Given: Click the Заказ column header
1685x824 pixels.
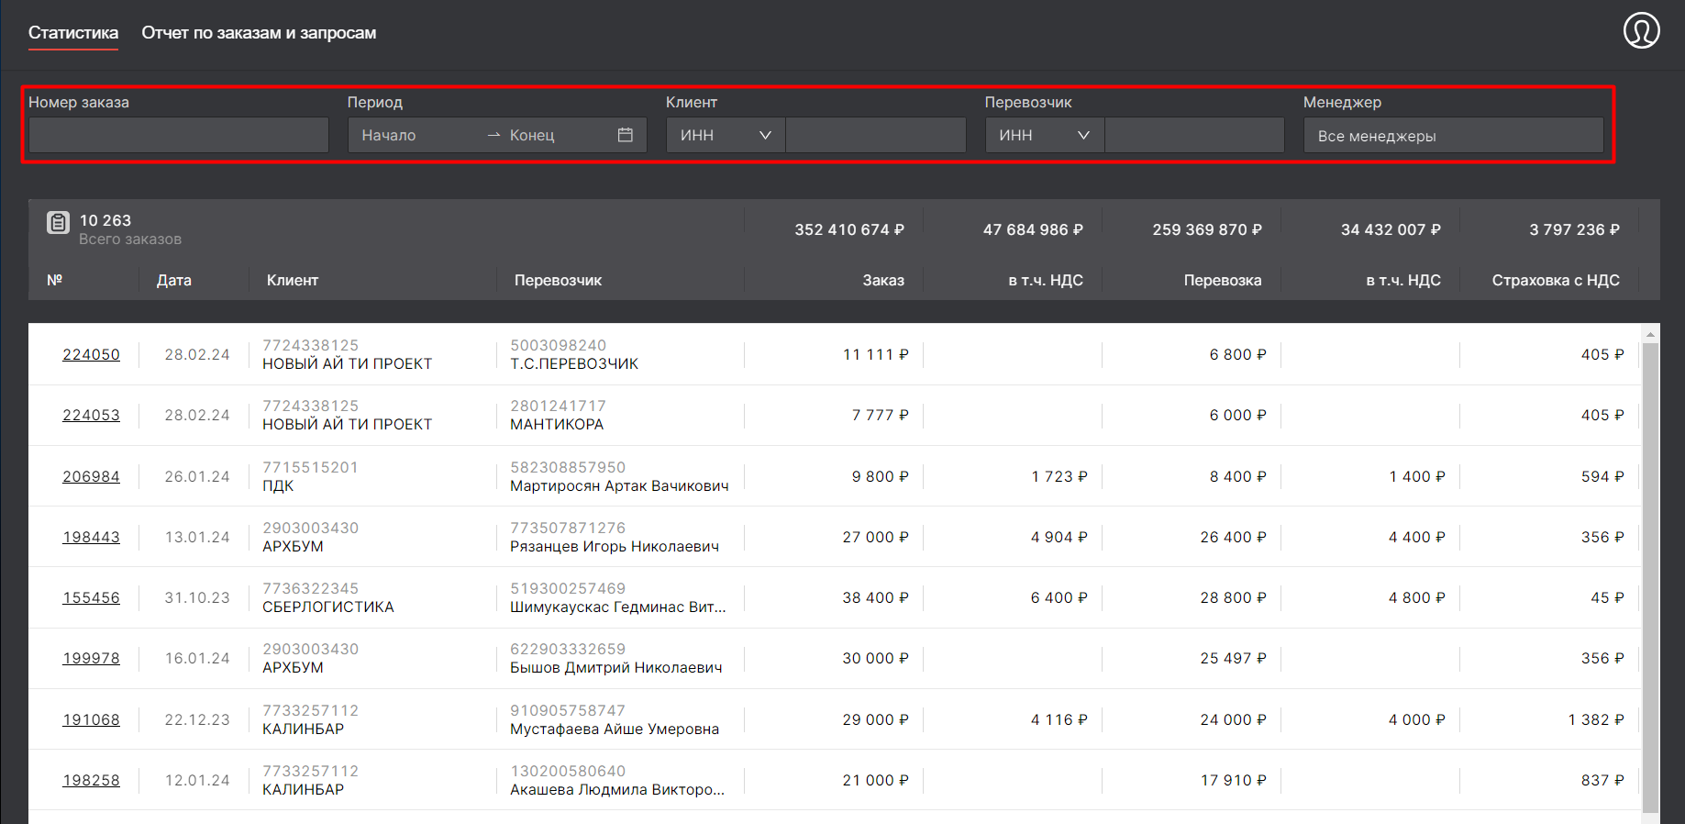Looking at the screenshot, I should tap(883, 280).
